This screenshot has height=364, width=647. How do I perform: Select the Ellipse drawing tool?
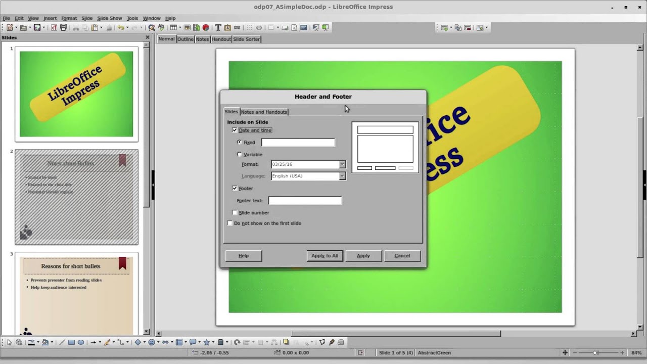[80, 342]
